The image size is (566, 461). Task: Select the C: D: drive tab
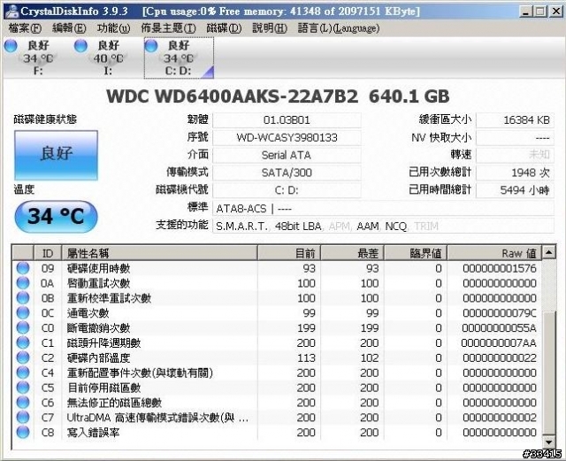(x=179, y=58)
